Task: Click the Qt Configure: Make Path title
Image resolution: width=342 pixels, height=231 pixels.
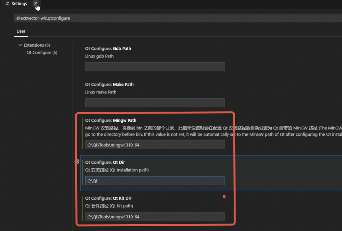Action: (x=109, y=84)
